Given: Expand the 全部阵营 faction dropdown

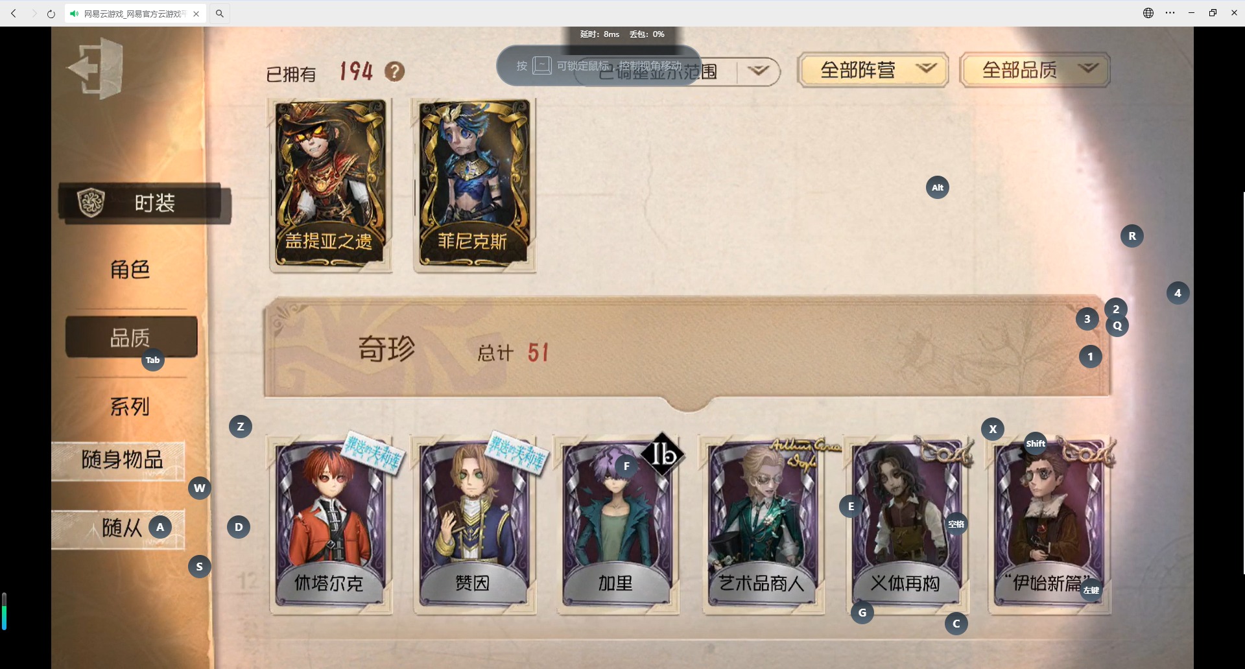Looking at the screenshot, I should [x=873, y=70].
